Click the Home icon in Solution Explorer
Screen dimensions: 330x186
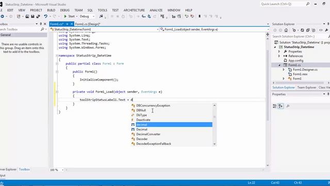(x=286, y=30)
